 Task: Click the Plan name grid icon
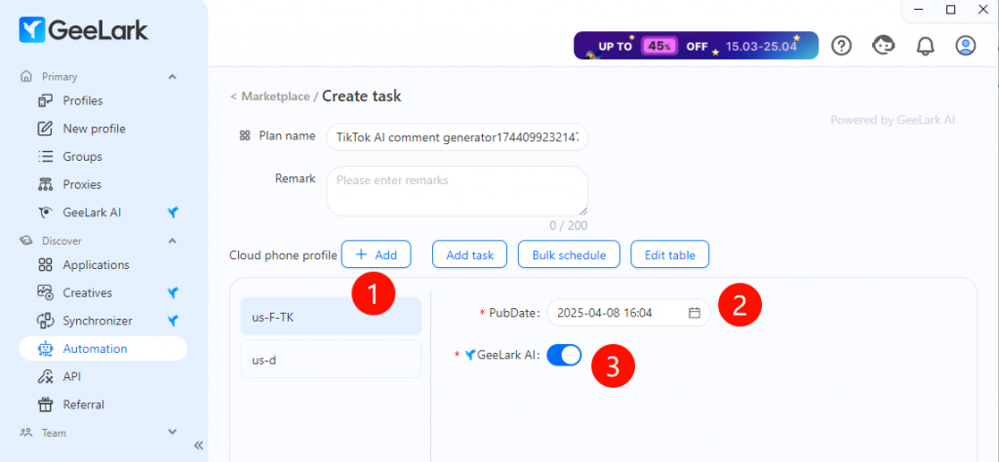click(x=245, y=135)
